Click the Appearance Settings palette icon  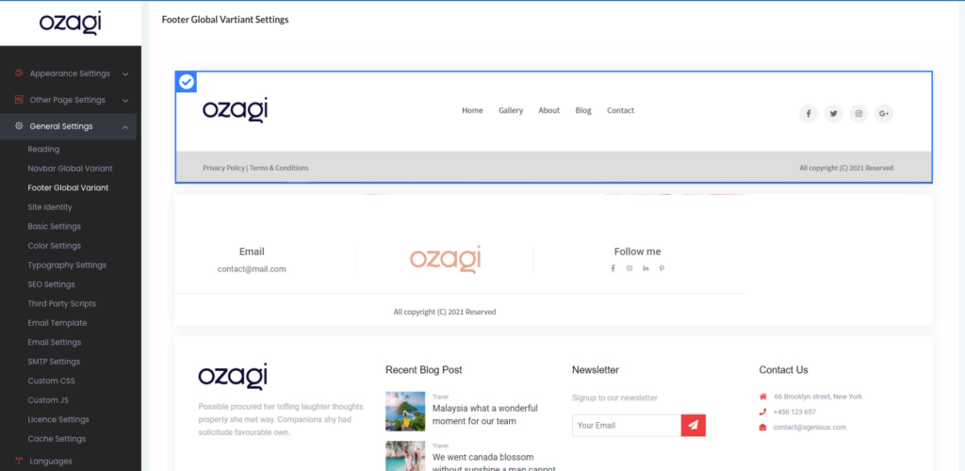(x=19, y=73)
